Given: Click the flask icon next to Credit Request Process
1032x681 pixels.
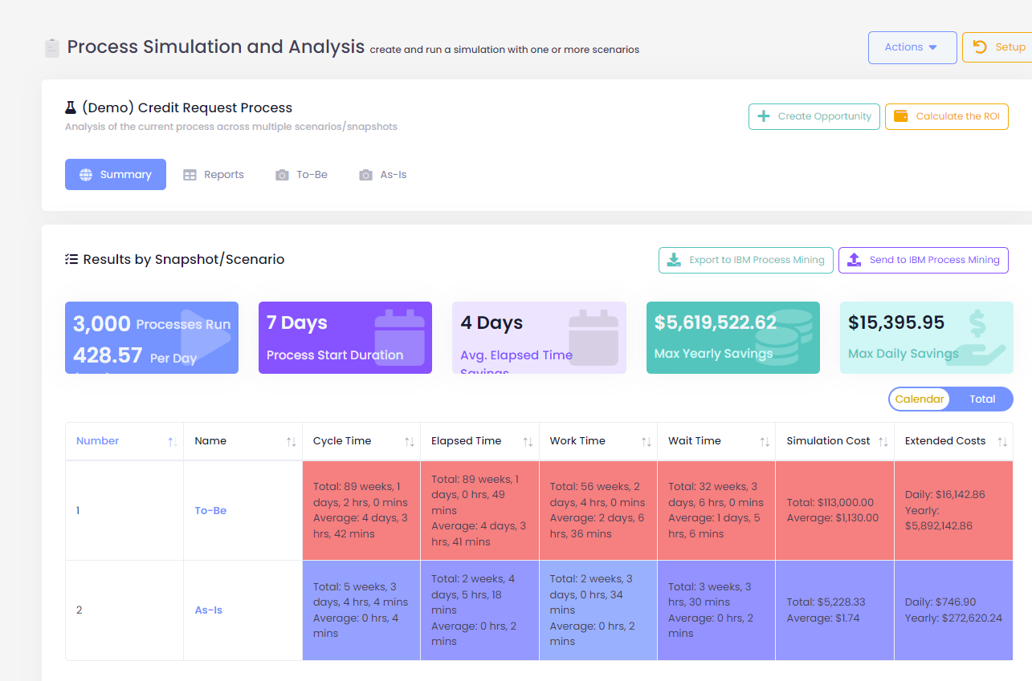Looking at the screenshot, I should [x=71, y=107].
